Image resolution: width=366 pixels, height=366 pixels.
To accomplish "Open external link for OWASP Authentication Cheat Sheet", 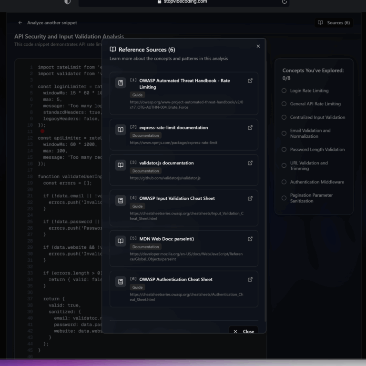I will click(x=250, y=279).
